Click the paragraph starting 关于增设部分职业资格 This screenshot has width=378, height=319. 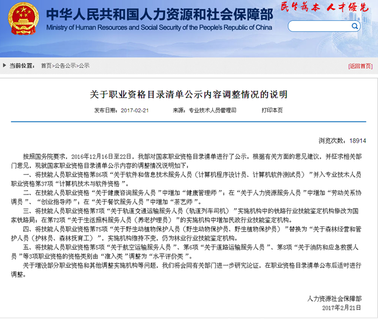click(186, 270)
